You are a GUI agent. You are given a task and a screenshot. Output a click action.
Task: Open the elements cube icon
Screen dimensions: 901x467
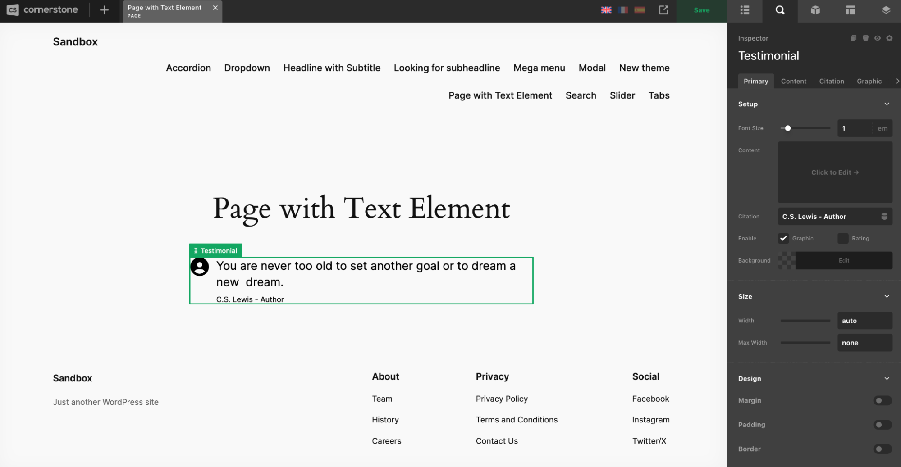tap(815, 10)
